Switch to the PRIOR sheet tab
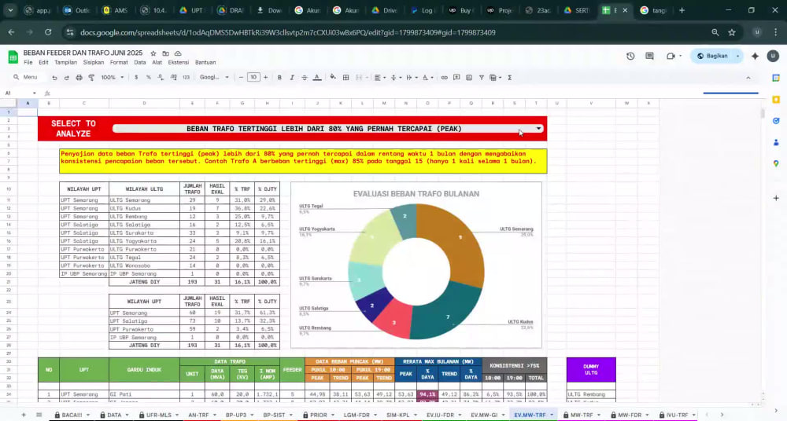Screen dimensions: 787x421 [x=318, y=415]
